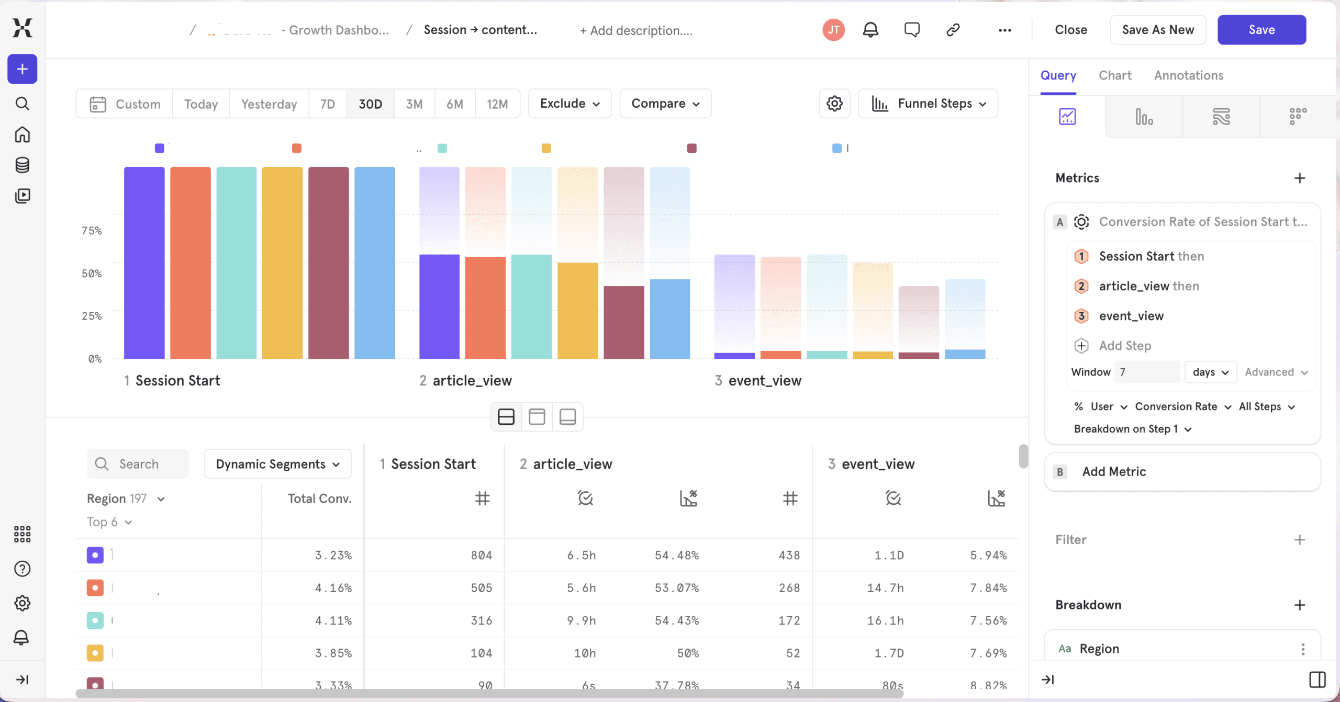
Task: Switch to the Chart tab
Action: click(1114, 75)
